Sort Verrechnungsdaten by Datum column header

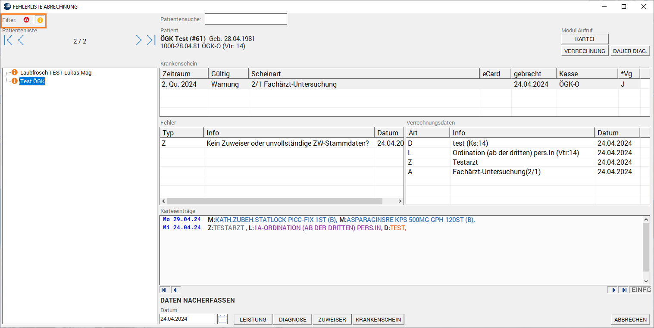pyautogui.click(x=616, y=133)
